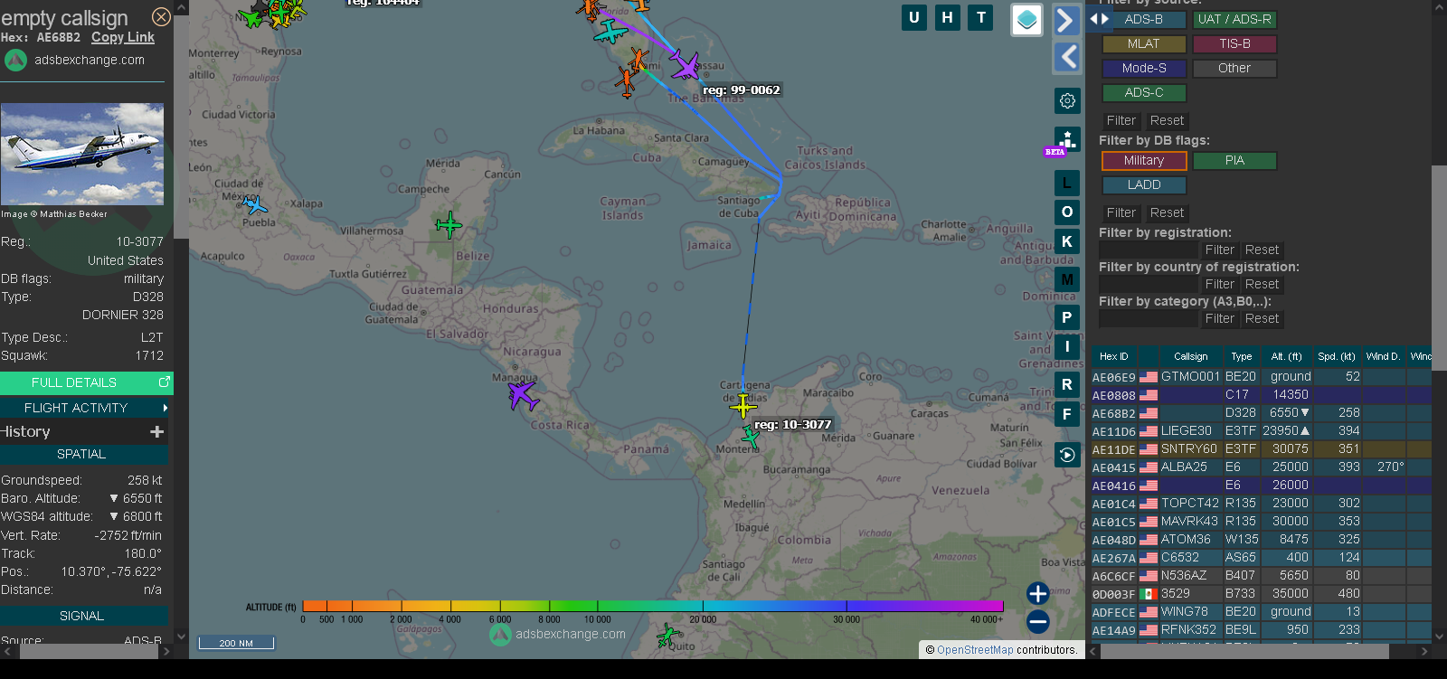Open the BETA stats icon

1067,141
